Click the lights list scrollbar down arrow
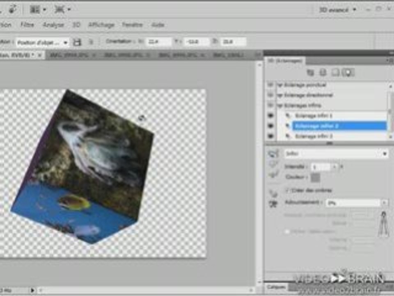394x296 pixels. pos(390,136)
